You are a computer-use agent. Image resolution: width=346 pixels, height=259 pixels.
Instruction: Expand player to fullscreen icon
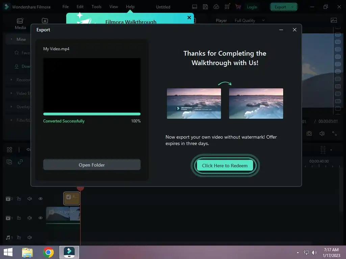click(x=335, y=134)
